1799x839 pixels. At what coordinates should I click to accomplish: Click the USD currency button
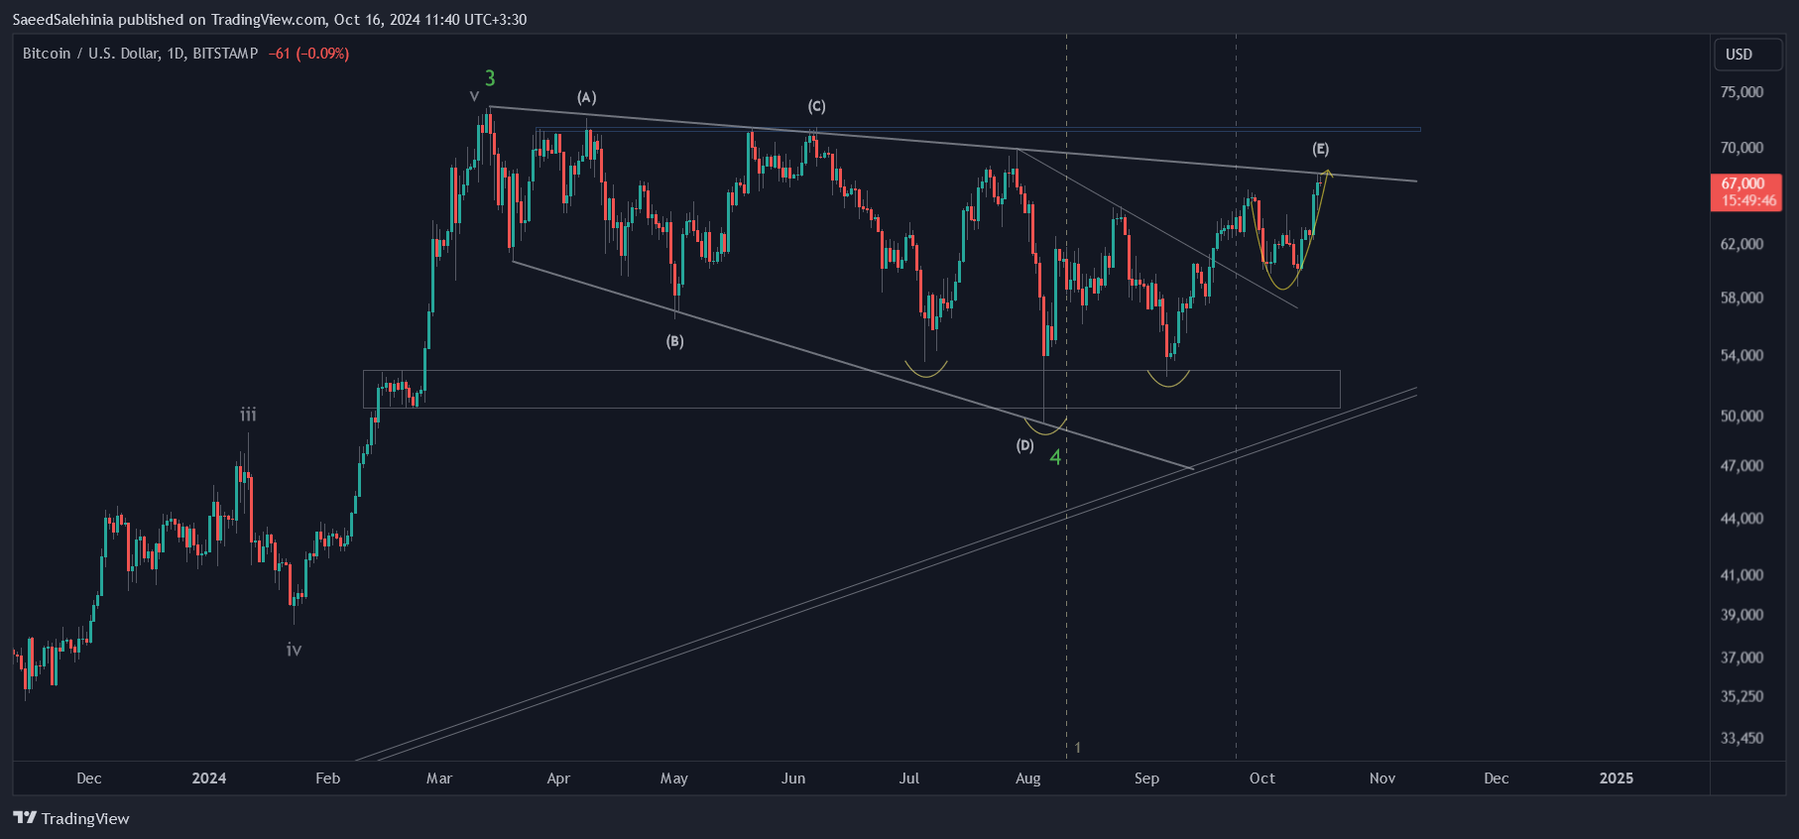[x=1748, y=55]
